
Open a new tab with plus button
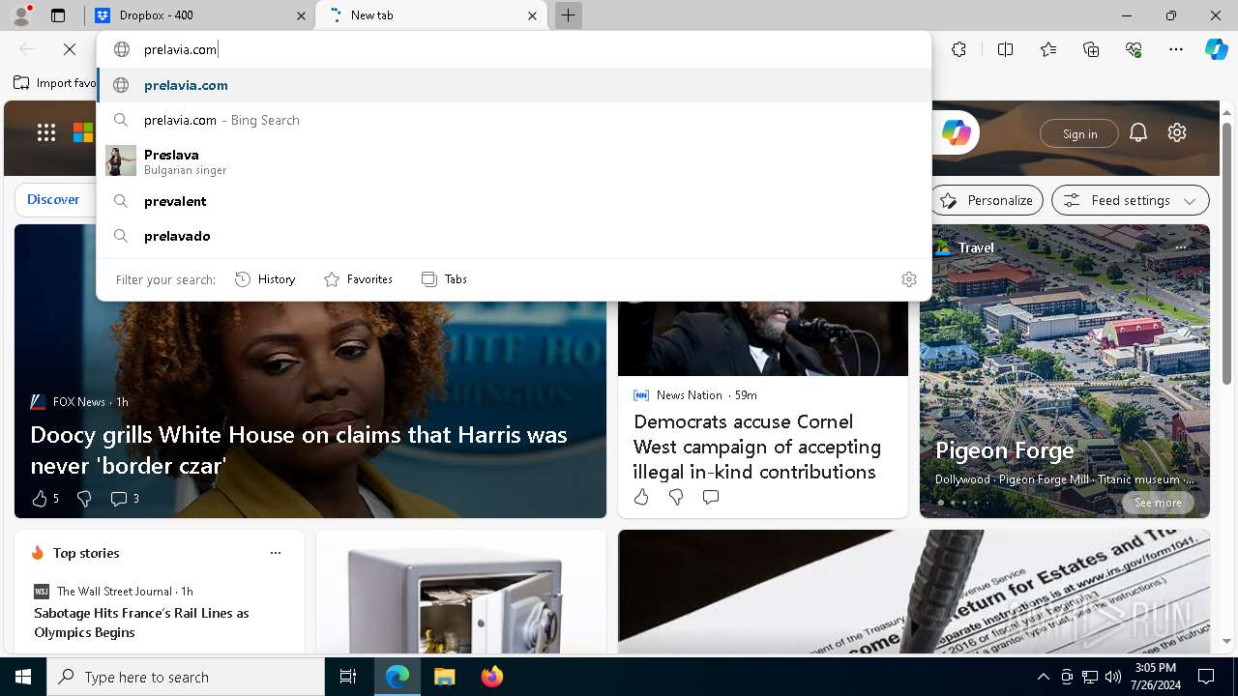[x=569, y=15]
